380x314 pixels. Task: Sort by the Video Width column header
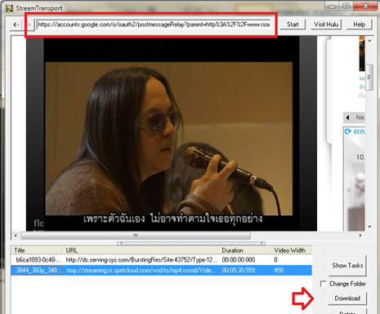pos(291,250)
